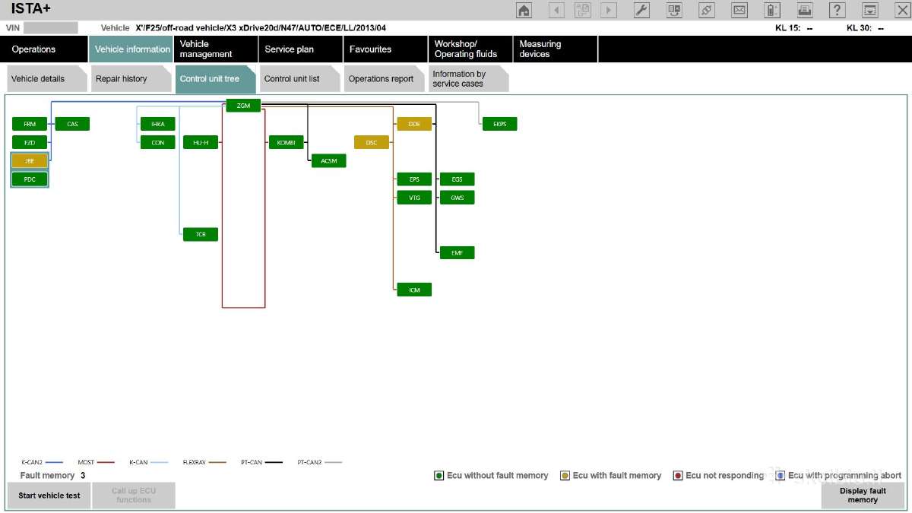This screenshot has width=912, height=513.
Task: Select the CAS control unit node
Action: coord(72,124)
